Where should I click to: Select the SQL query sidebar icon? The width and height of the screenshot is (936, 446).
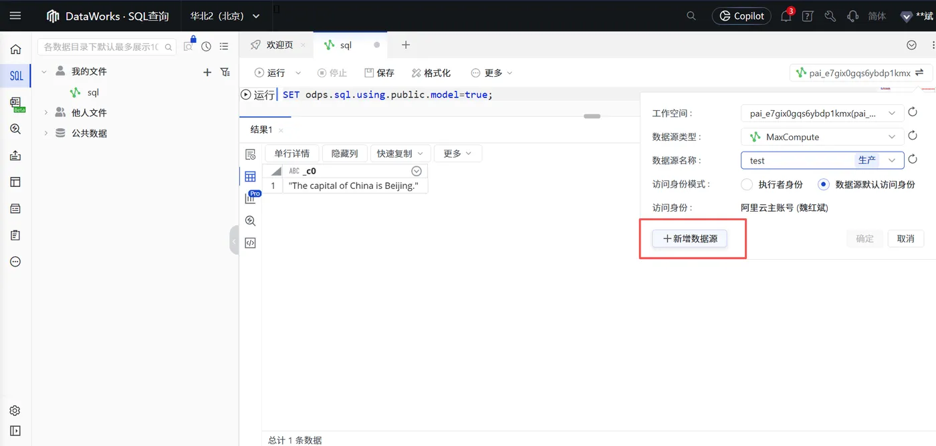pos(16,75)
